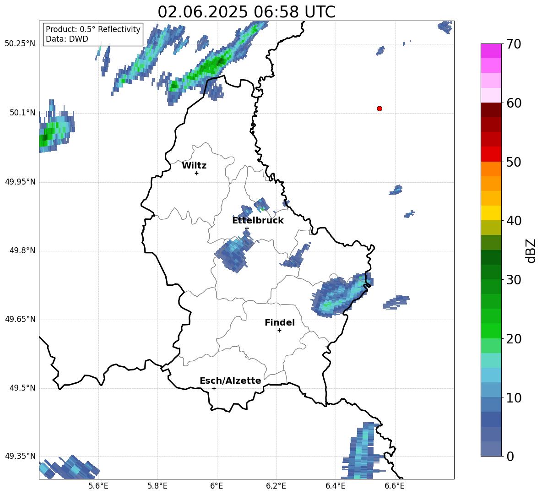Viewport: 542px width, 495px height.
Task: Click the red dot marker on the map
Action: 379,109
